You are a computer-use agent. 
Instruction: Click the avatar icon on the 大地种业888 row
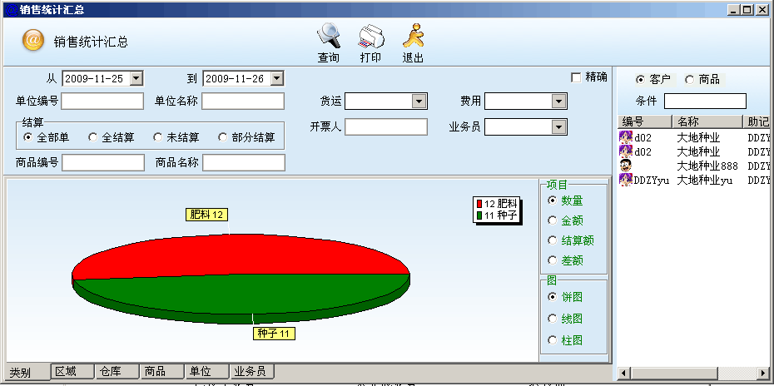point(626,166)
